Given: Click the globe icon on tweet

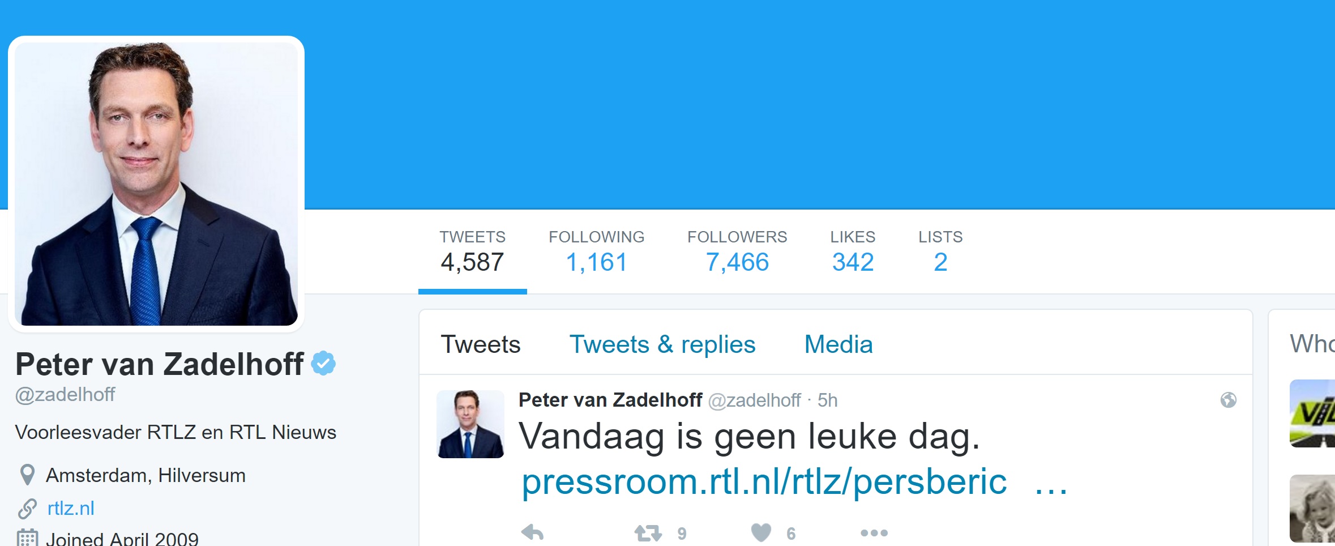Looking at the screenshot, I should click(1228, 400).
